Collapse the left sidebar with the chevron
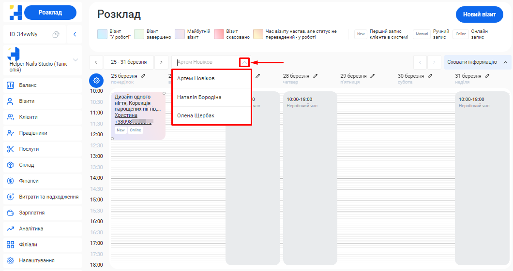The width and height of the screenshot is (513, 271). click(x=75, y=34)
